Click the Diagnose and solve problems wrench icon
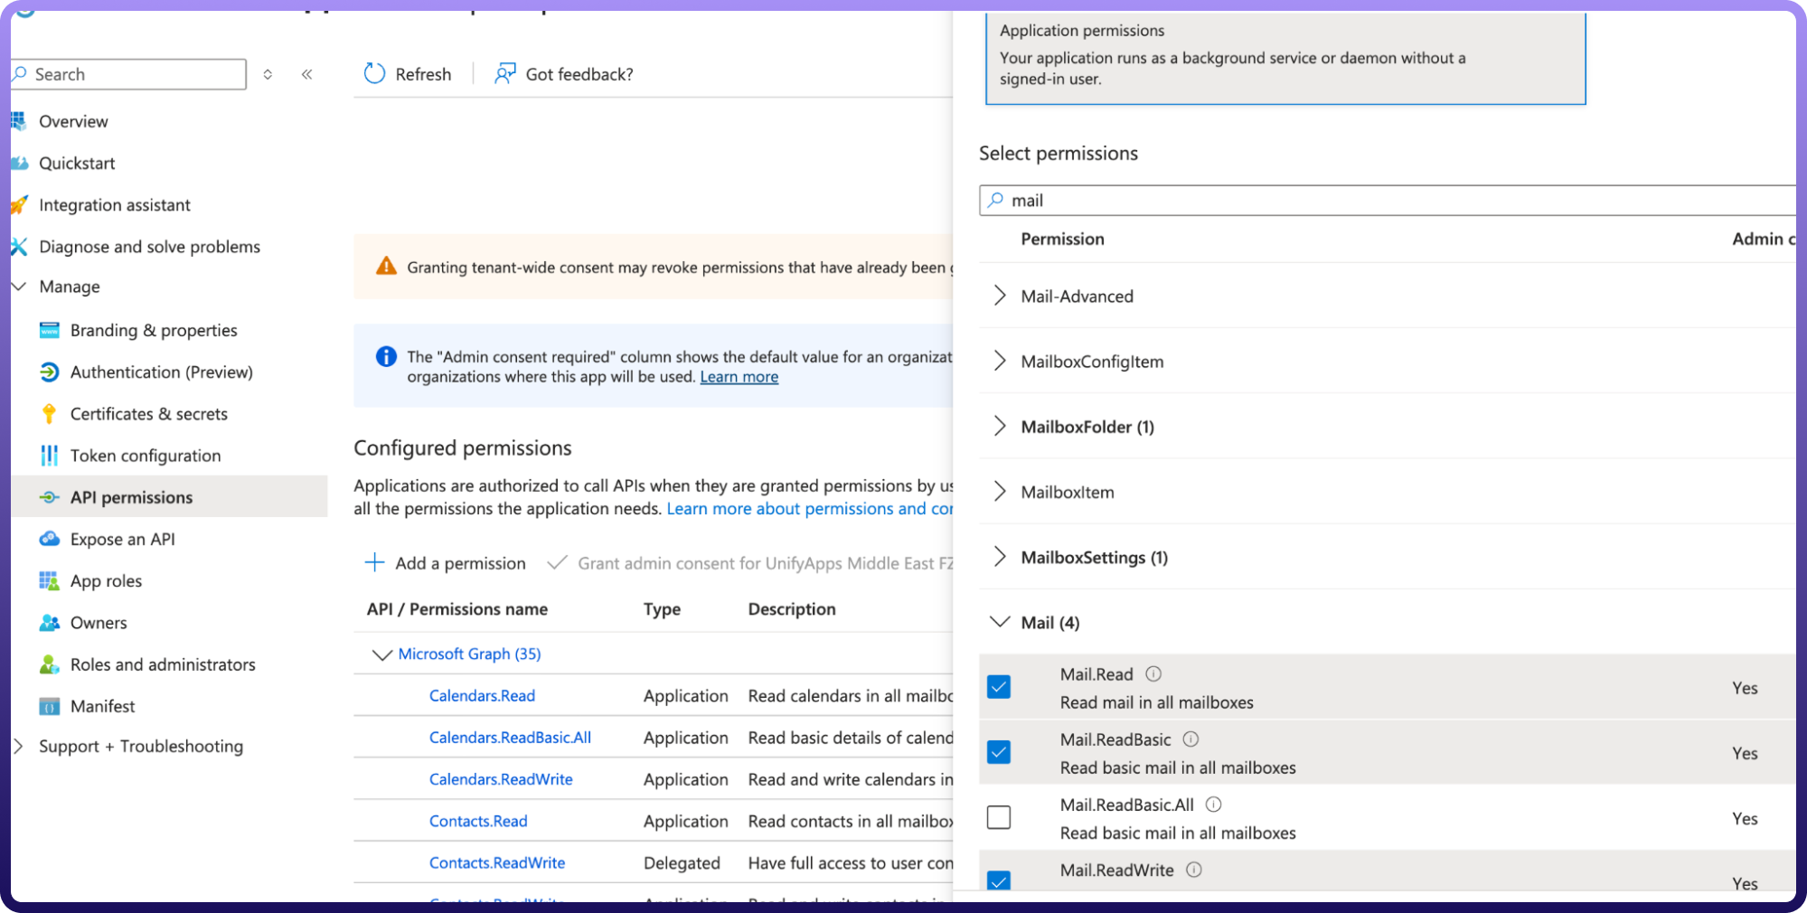This screenshot has height=913, width=1807. (x=19, y=247)
